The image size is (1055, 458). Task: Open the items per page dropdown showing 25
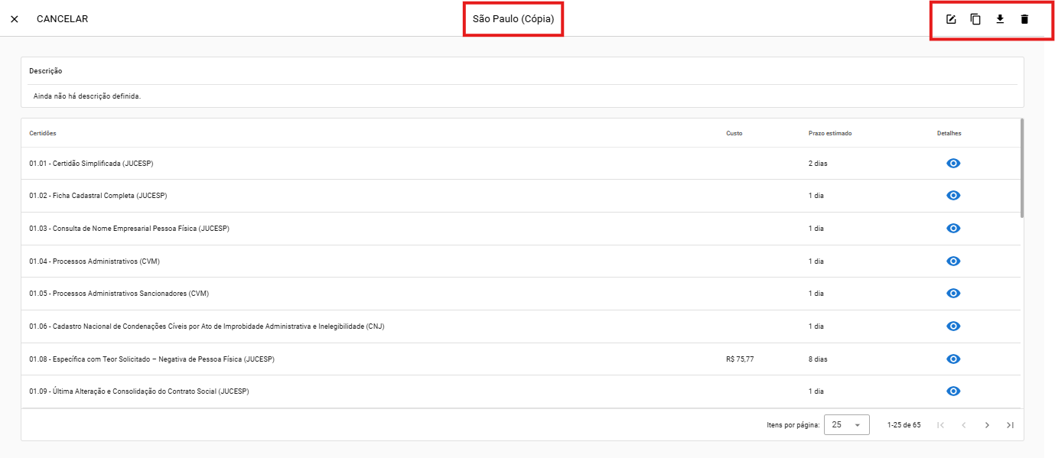point(846,424)
